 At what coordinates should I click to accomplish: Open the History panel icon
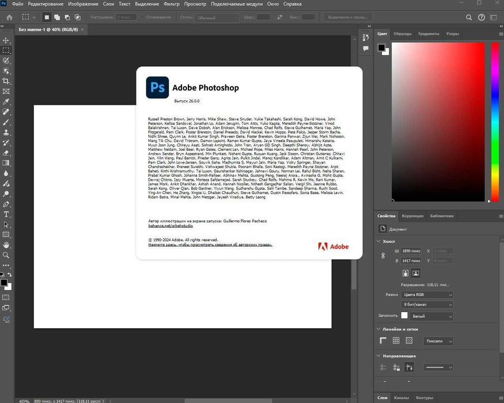[365, 37]
